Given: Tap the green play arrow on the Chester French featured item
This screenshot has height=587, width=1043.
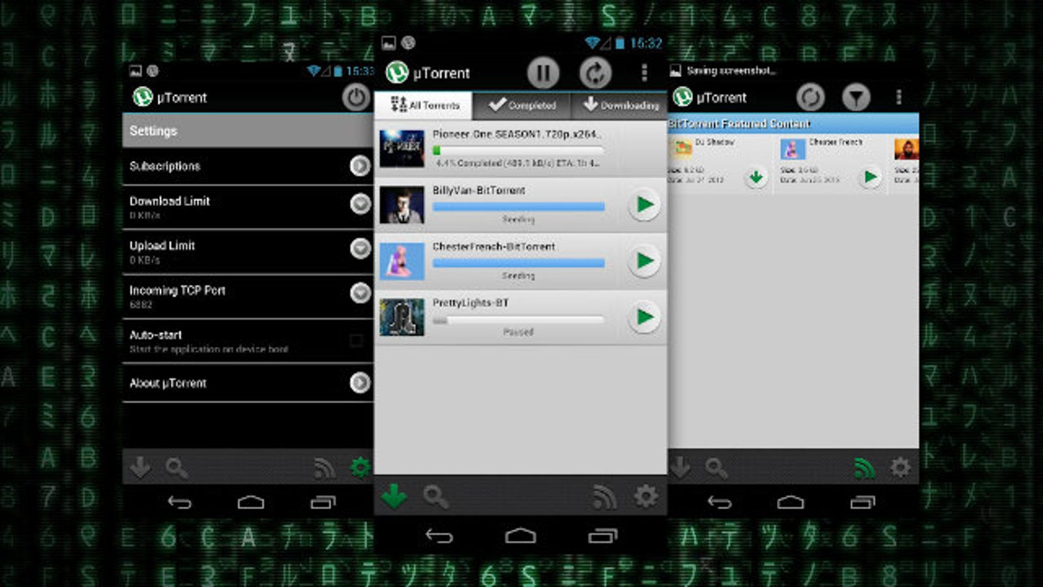Looking at the screenshot, I should pyautogui.click(x=870, y=177).
